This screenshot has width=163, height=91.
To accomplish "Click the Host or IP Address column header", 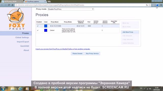I will 81,22.
